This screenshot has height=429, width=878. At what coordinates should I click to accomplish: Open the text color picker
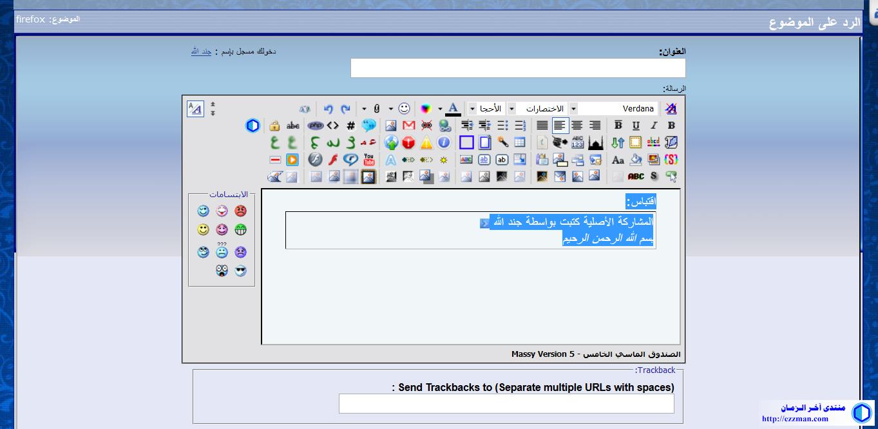(453, 109)
